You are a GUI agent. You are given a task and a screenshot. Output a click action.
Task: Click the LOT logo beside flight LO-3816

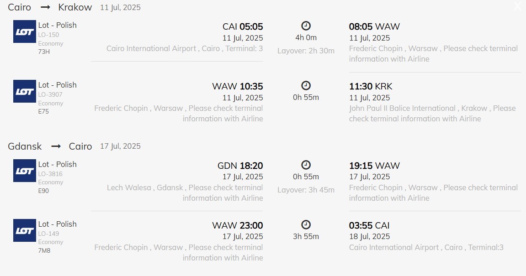25,171
